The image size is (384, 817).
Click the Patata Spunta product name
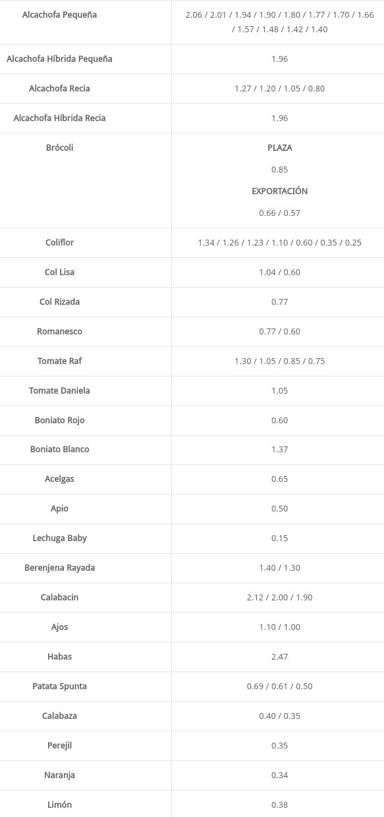click(59, 686)
